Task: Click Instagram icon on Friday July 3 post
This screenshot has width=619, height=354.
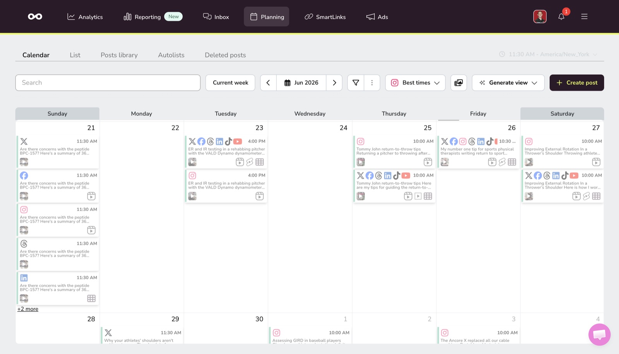Action: 445,333
